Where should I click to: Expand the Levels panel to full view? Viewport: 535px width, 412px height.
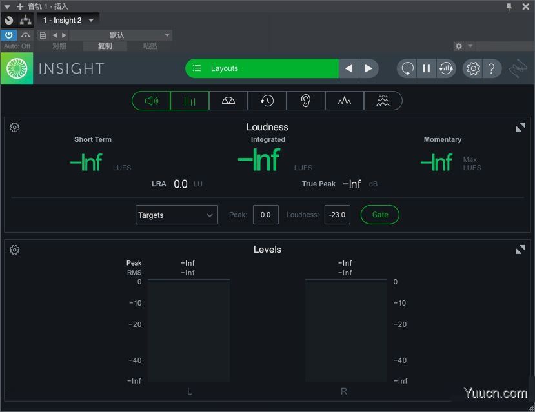(x=520, y=250)
